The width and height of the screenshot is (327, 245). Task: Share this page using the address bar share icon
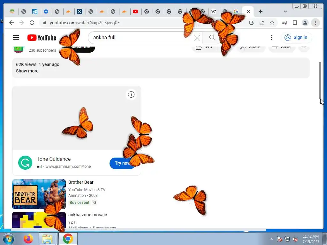point(262,23)
